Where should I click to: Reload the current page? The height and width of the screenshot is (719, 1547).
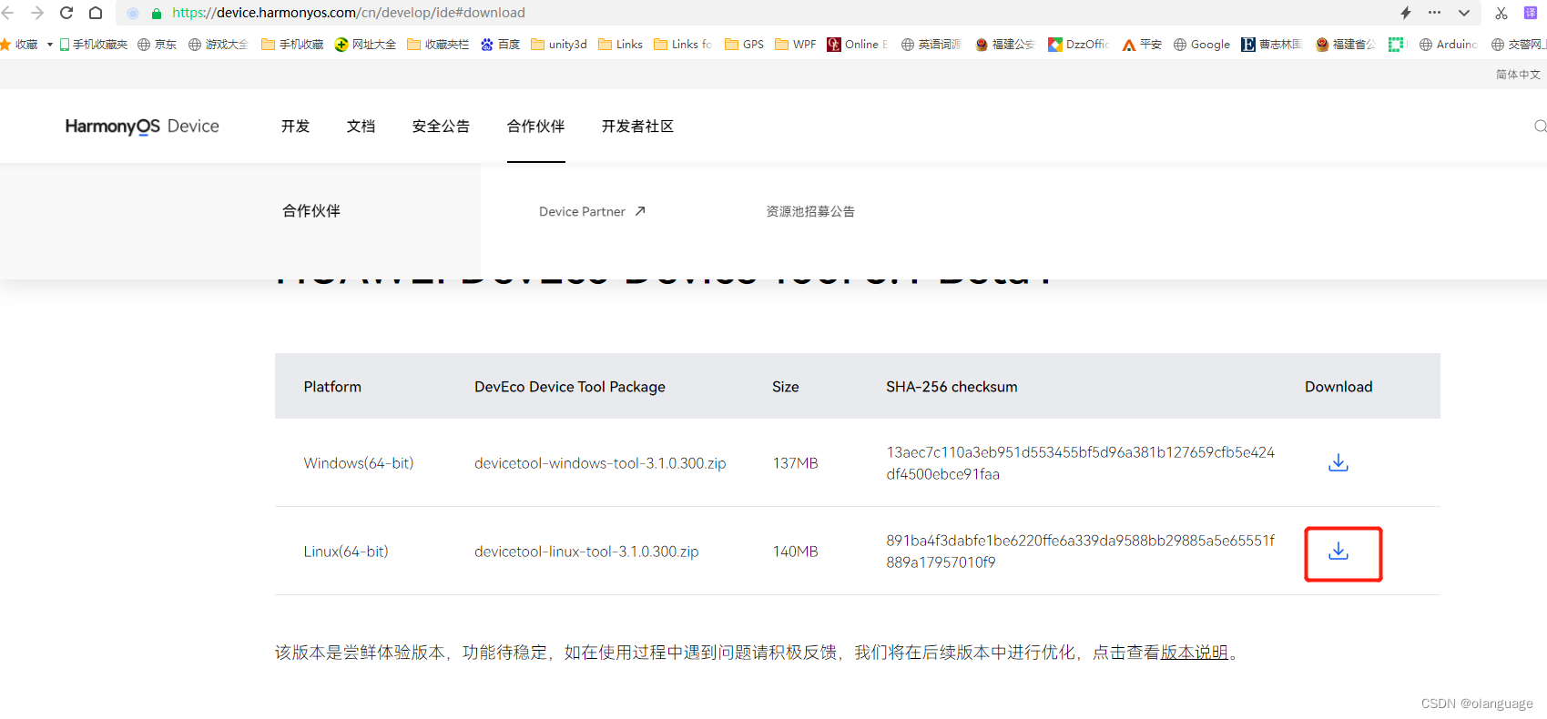66,13
